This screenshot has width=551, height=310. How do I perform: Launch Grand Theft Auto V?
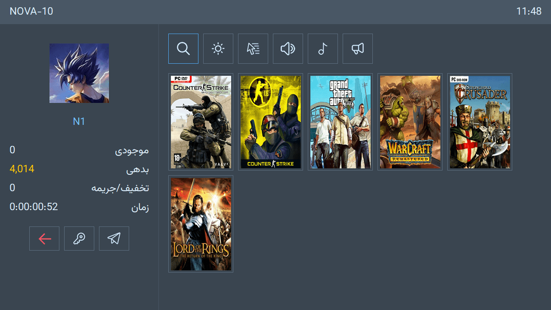tap(340, 121)
